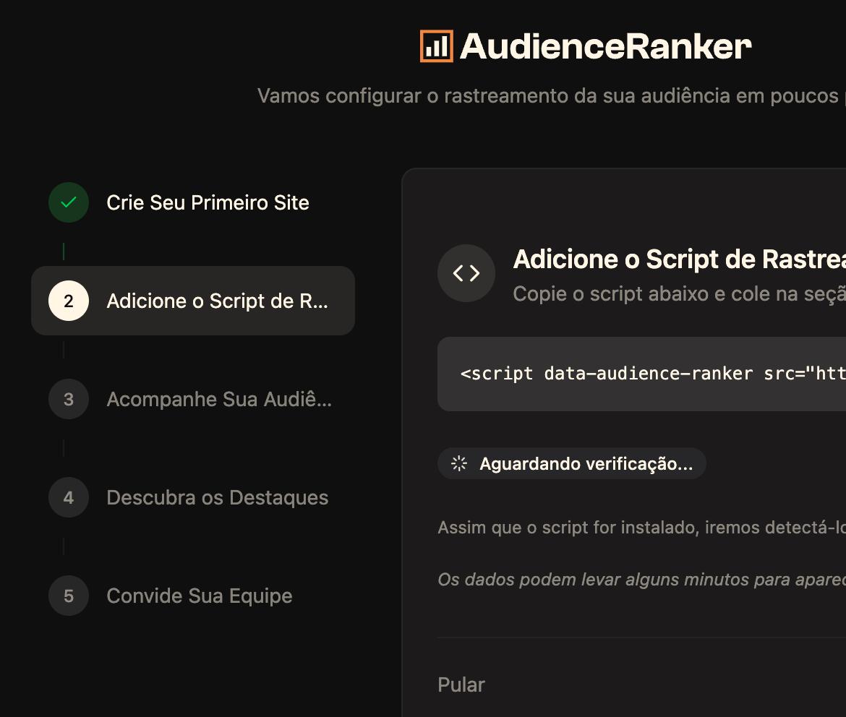The height and width of the screenshot is (717, 846).
Task: Click the Pular skip link
Action: 461,684
